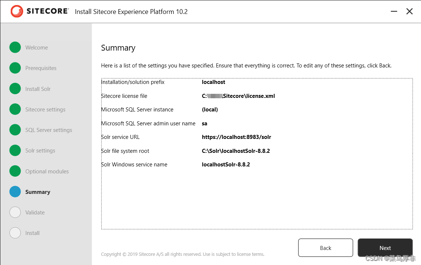The image size is (421, 265).
Task: Click the Solr service URL value
Action: (x=236, y=137)
